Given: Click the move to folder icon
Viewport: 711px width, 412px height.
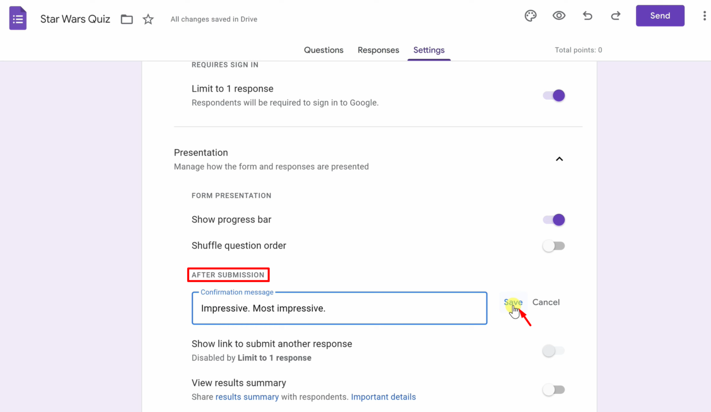Looking at the screenshot, I should coord(127,19).
